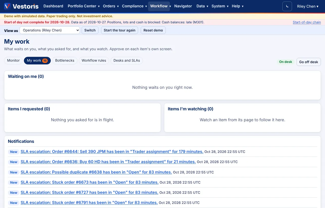Viewport: 325px width, 208px height.
Task: Go off desk using the button
Action: tap(308, 62)
